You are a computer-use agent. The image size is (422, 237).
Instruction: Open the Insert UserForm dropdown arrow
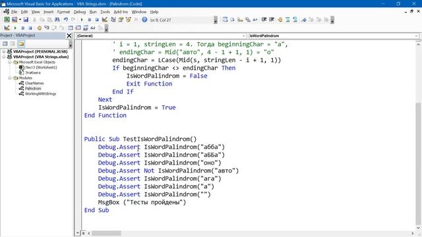(20, 20)
